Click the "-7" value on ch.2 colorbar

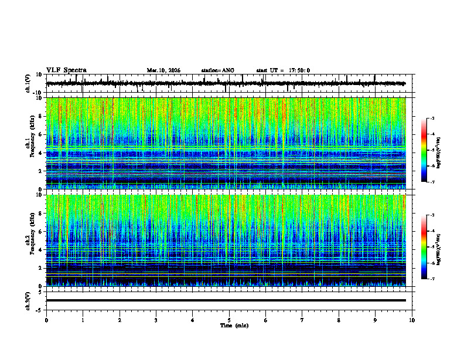tap(432, 279)
